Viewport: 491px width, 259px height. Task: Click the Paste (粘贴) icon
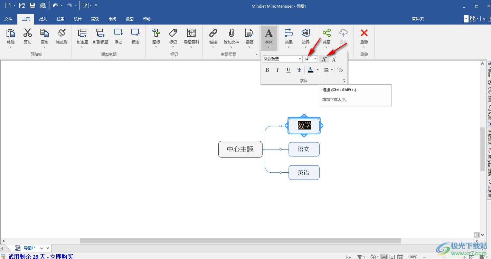[11, 33]
